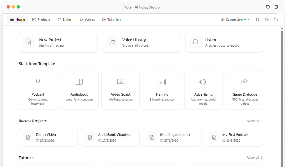Switch to the Voices tab
Screen dimensions: 285x167
pos(87,19)
